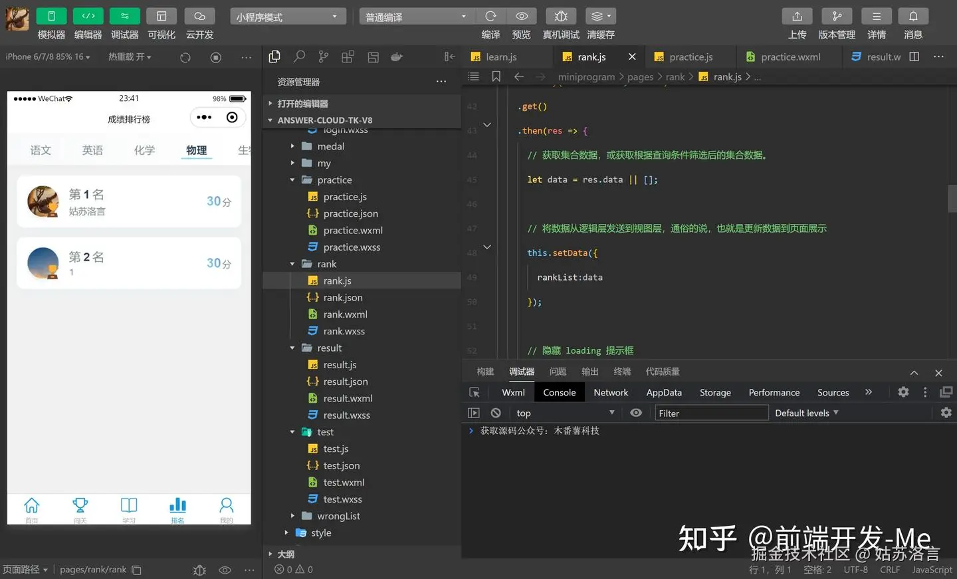Toggle the editor panel button
This screenshot has height=579, width=957.
tap(88, 17)
